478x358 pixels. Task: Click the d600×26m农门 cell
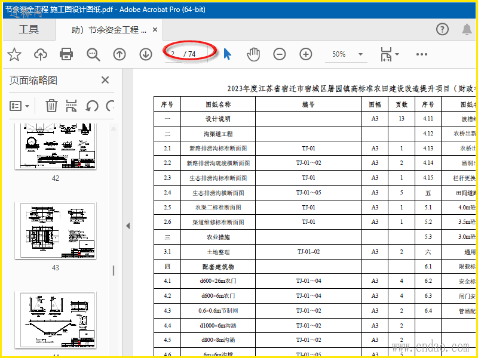pyautogui.click(x=218, y=281)
